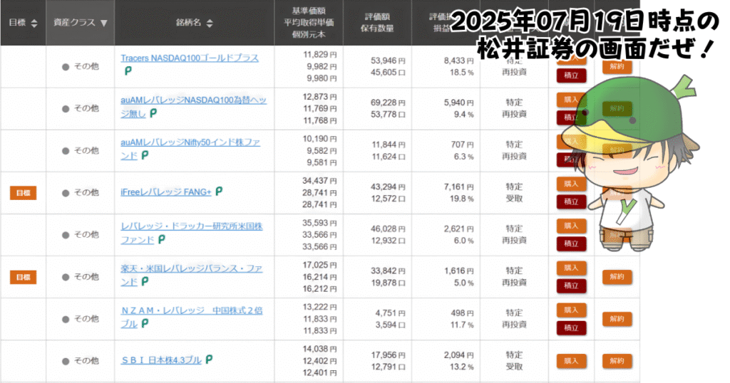Click the profit percentage 13.2%
The image size is (730, 383).
tap(462, 367)
